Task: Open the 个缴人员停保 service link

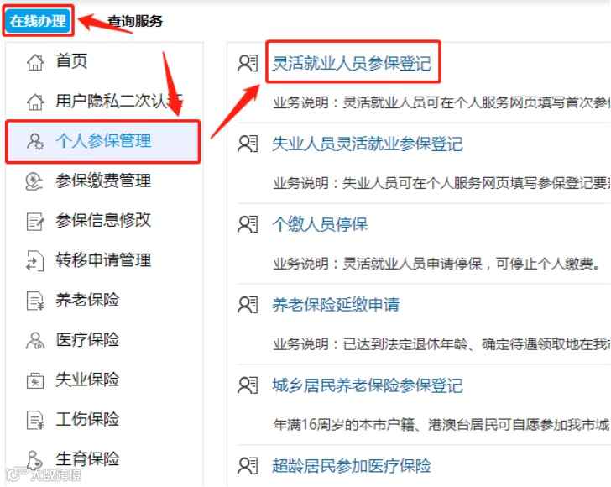Action: (320, 224)
